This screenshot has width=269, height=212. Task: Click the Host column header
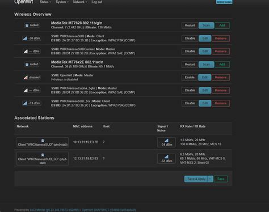point(106,126)
